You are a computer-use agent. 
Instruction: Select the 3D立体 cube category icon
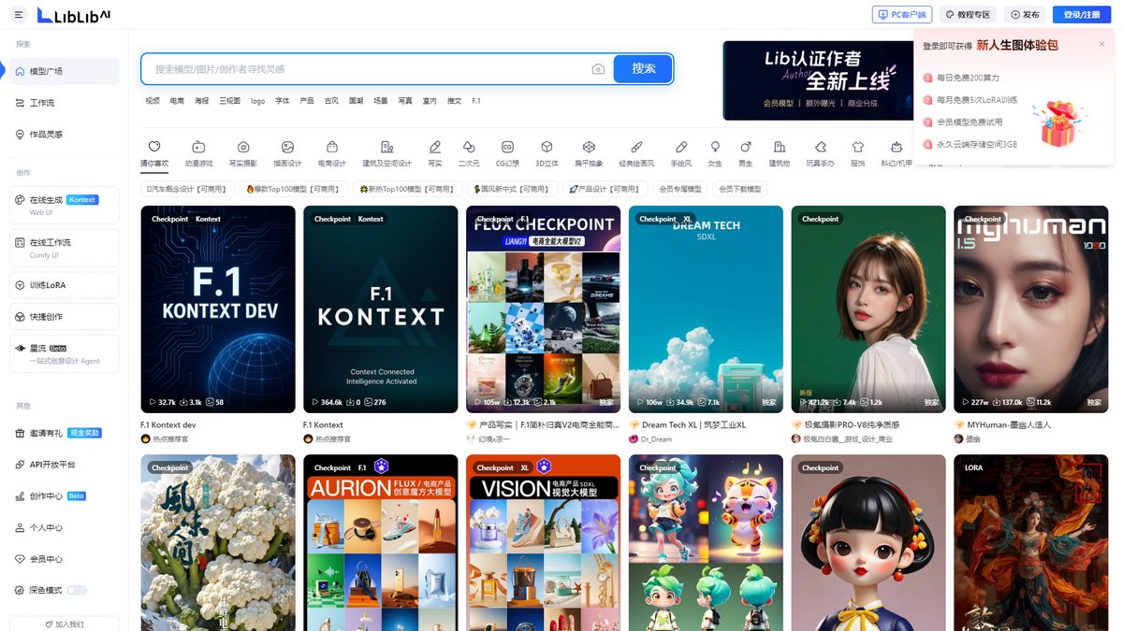[x=547, y=147]
